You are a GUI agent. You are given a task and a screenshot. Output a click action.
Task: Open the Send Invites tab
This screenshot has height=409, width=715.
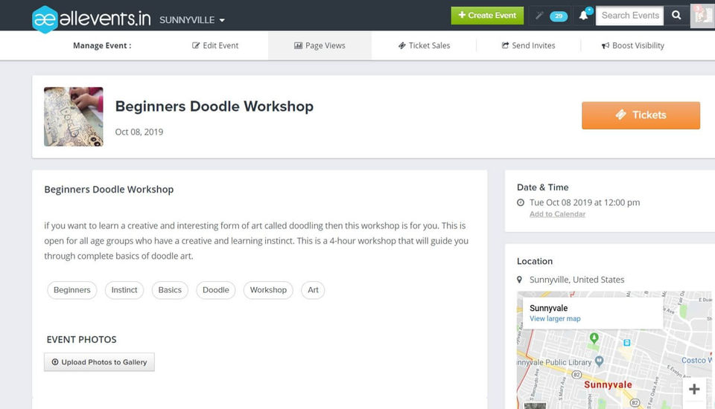click(529, 45)
